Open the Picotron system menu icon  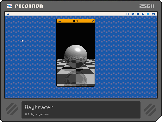(x=8, y=14)
